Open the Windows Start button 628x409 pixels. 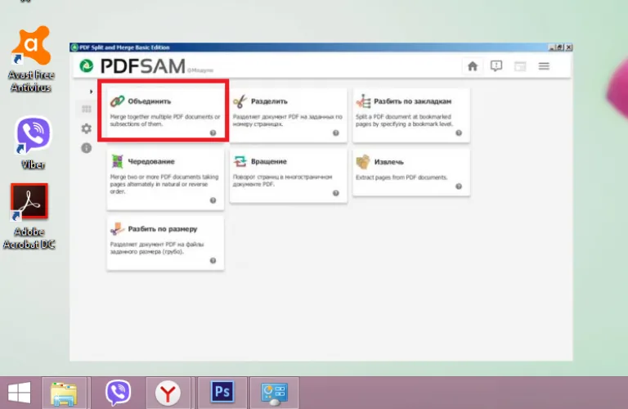pos(20,393)
